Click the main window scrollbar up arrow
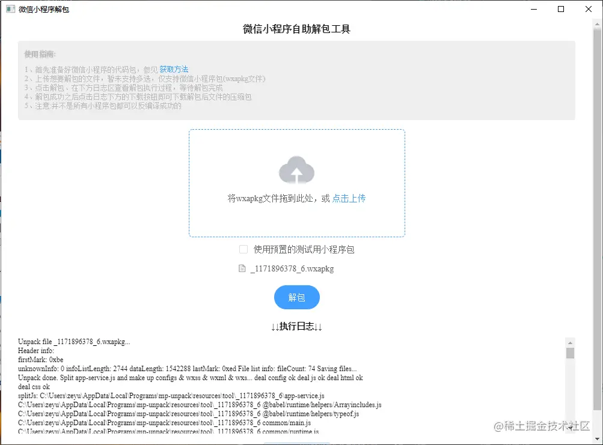Viewport: 603px width, 445px height. point(597,23)
